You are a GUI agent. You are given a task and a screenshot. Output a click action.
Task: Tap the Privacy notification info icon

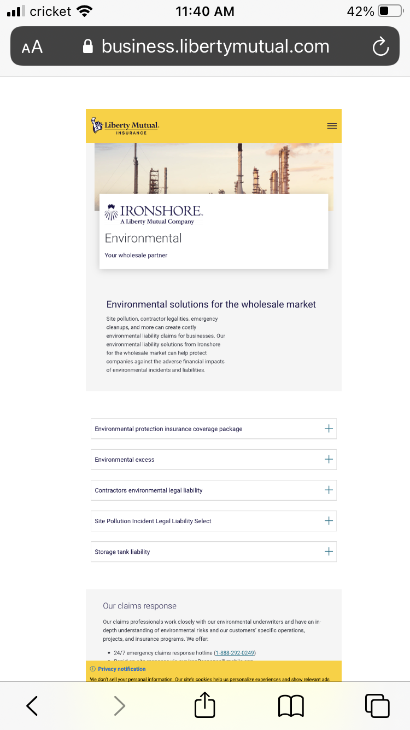point(92,669)
